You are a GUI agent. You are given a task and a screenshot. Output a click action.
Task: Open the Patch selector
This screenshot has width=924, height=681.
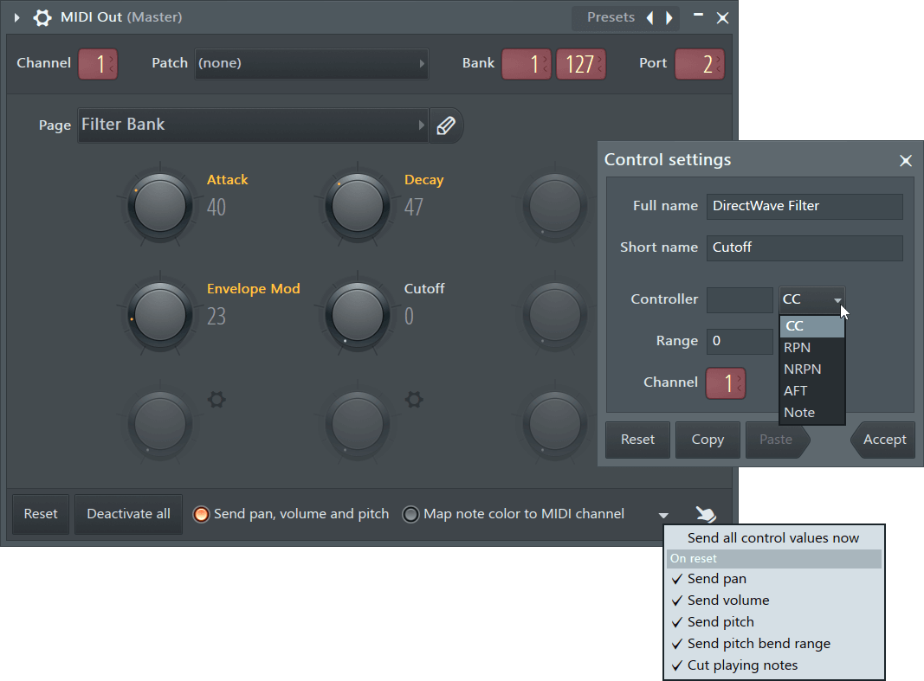[312, 62]
